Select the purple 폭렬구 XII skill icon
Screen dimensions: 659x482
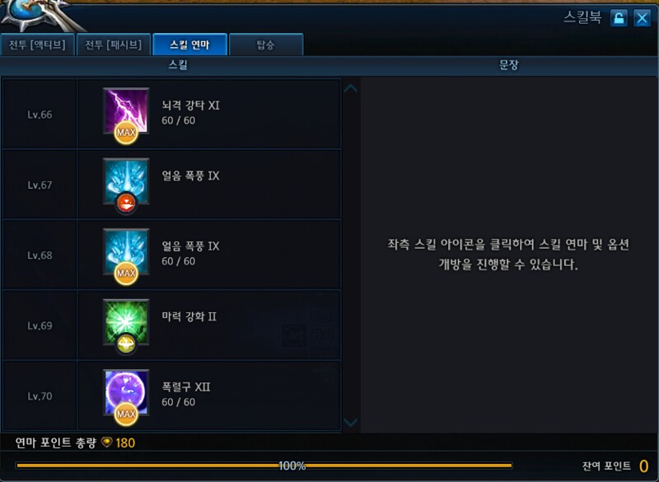[x=126, y=392]
